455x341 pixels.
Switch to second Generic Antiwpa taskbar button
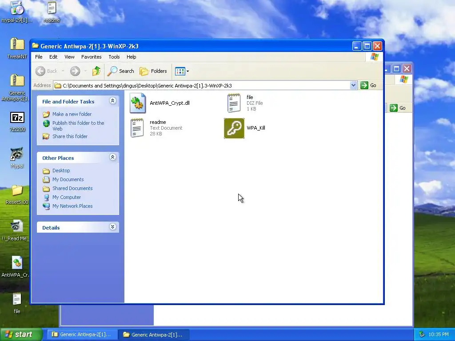click(154, 334)
